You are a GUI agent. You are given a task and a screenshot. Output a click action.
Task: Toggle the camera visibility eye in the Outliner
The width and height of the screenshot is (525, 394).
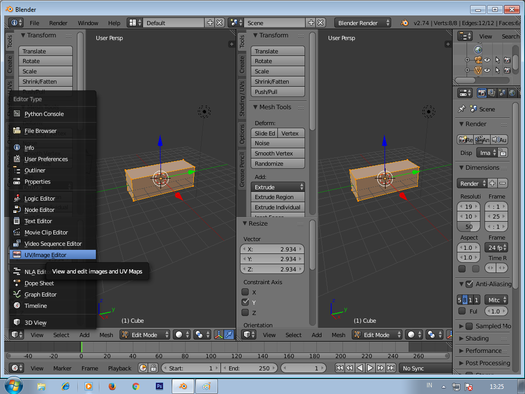(487, 60)
